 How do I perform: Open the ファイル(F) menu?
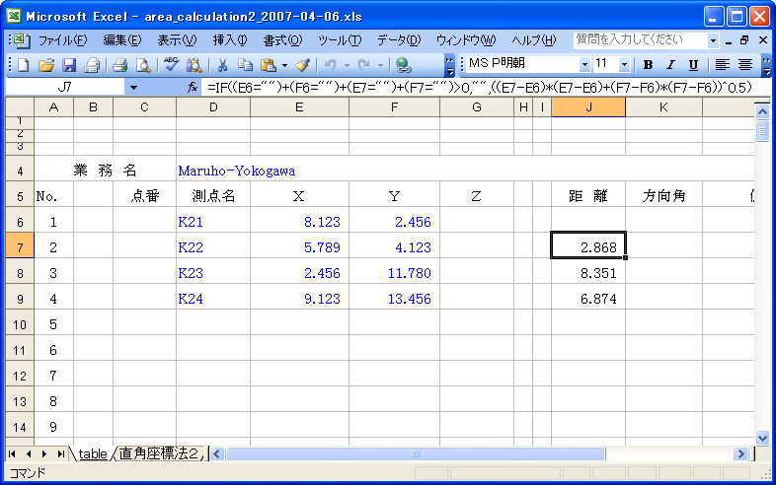pyautogui.click(x=62, y=40)
